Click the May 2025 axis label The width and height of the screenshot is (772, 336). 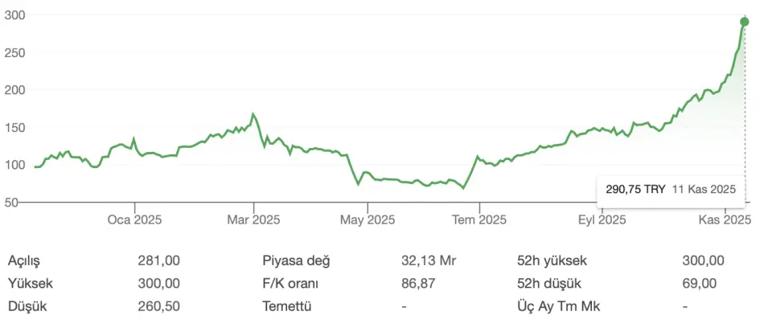point(366,219)
